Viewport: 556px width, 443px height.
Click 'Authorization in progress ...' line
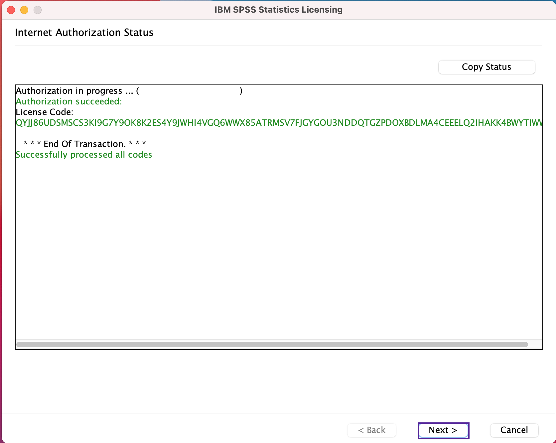pos(129,91)
